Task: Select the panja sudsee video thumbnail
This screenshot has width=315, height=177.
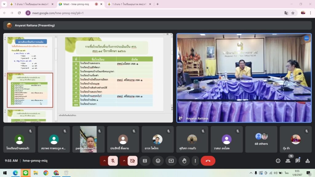Action: coord(88,139)
